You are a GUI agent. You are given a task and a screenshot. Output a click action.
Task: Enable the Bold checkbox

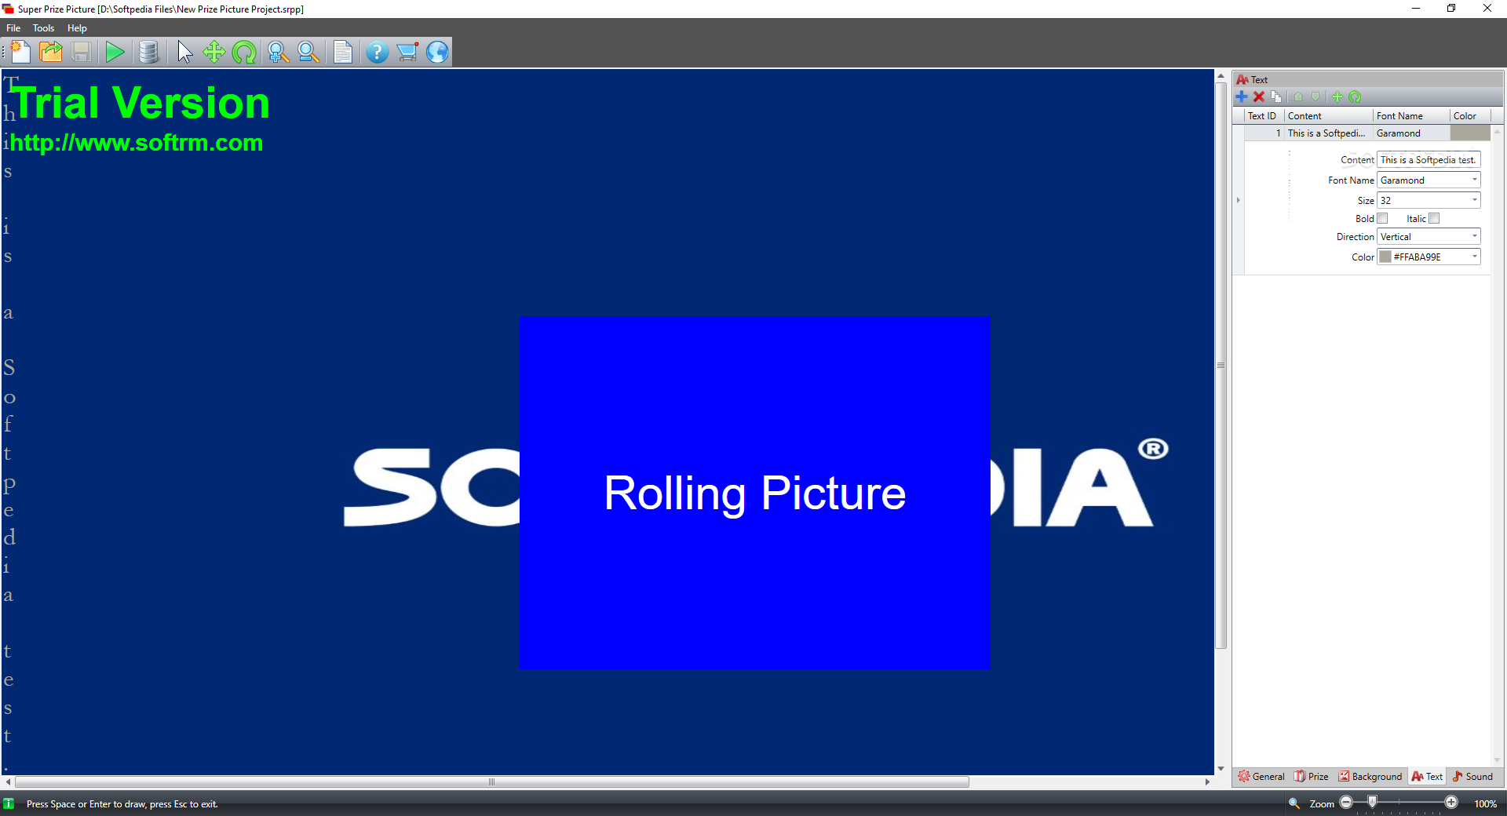pos(1383,218)
